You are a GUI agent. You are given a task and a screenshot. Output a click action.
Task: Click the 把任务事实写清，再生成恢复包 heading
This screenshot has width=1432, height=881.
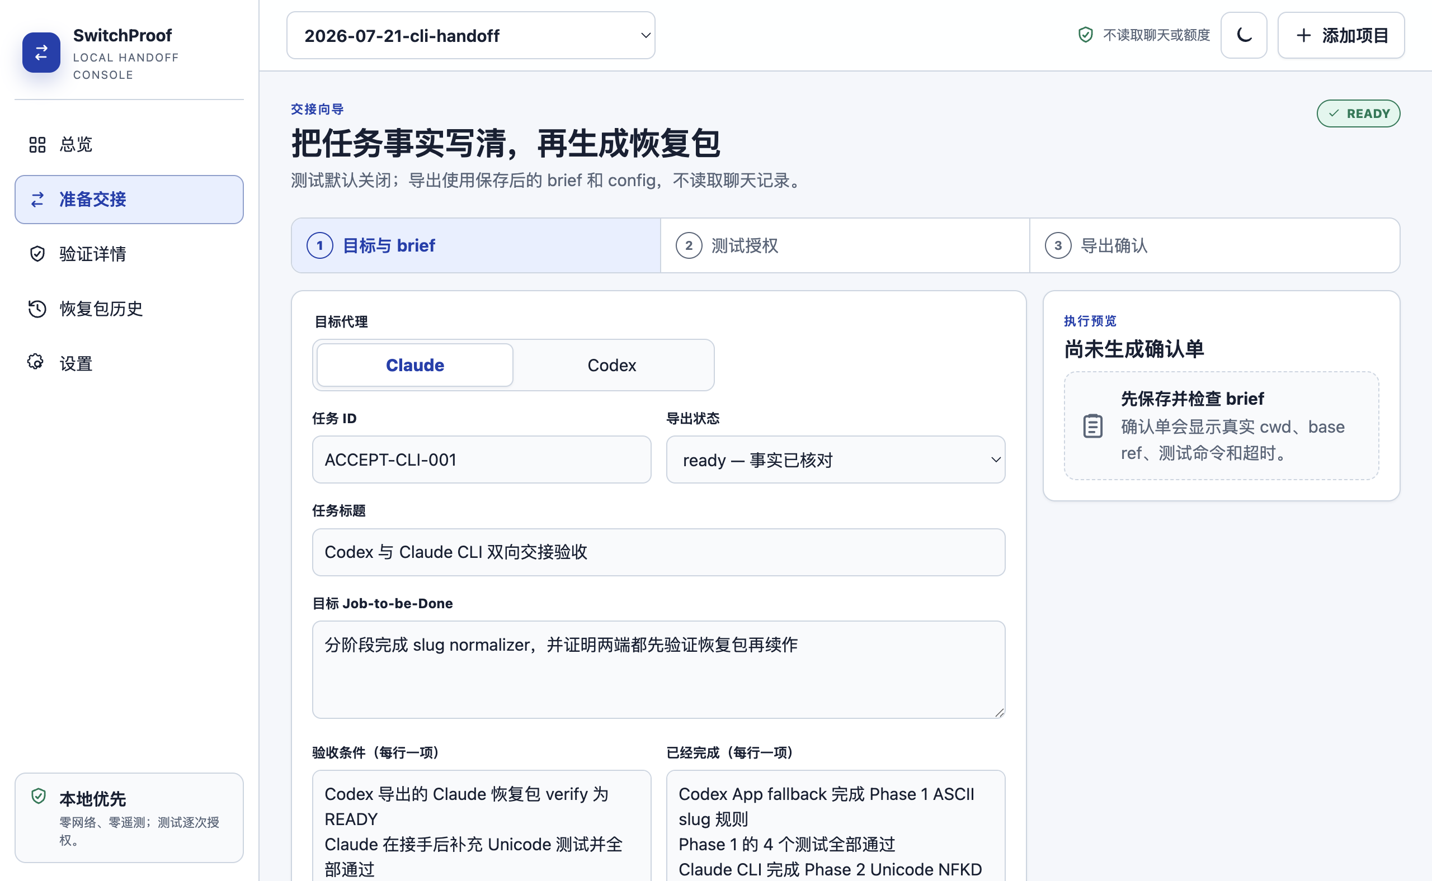506,143
